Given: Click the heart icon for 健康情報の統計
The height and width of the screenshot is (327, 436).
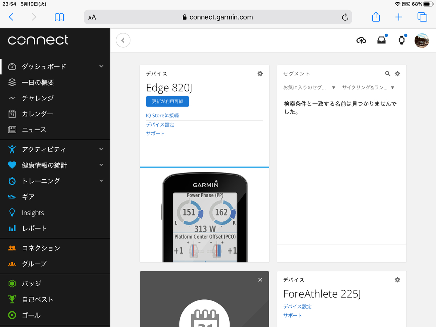Looking at the screenshot, I should coord(12,165).
